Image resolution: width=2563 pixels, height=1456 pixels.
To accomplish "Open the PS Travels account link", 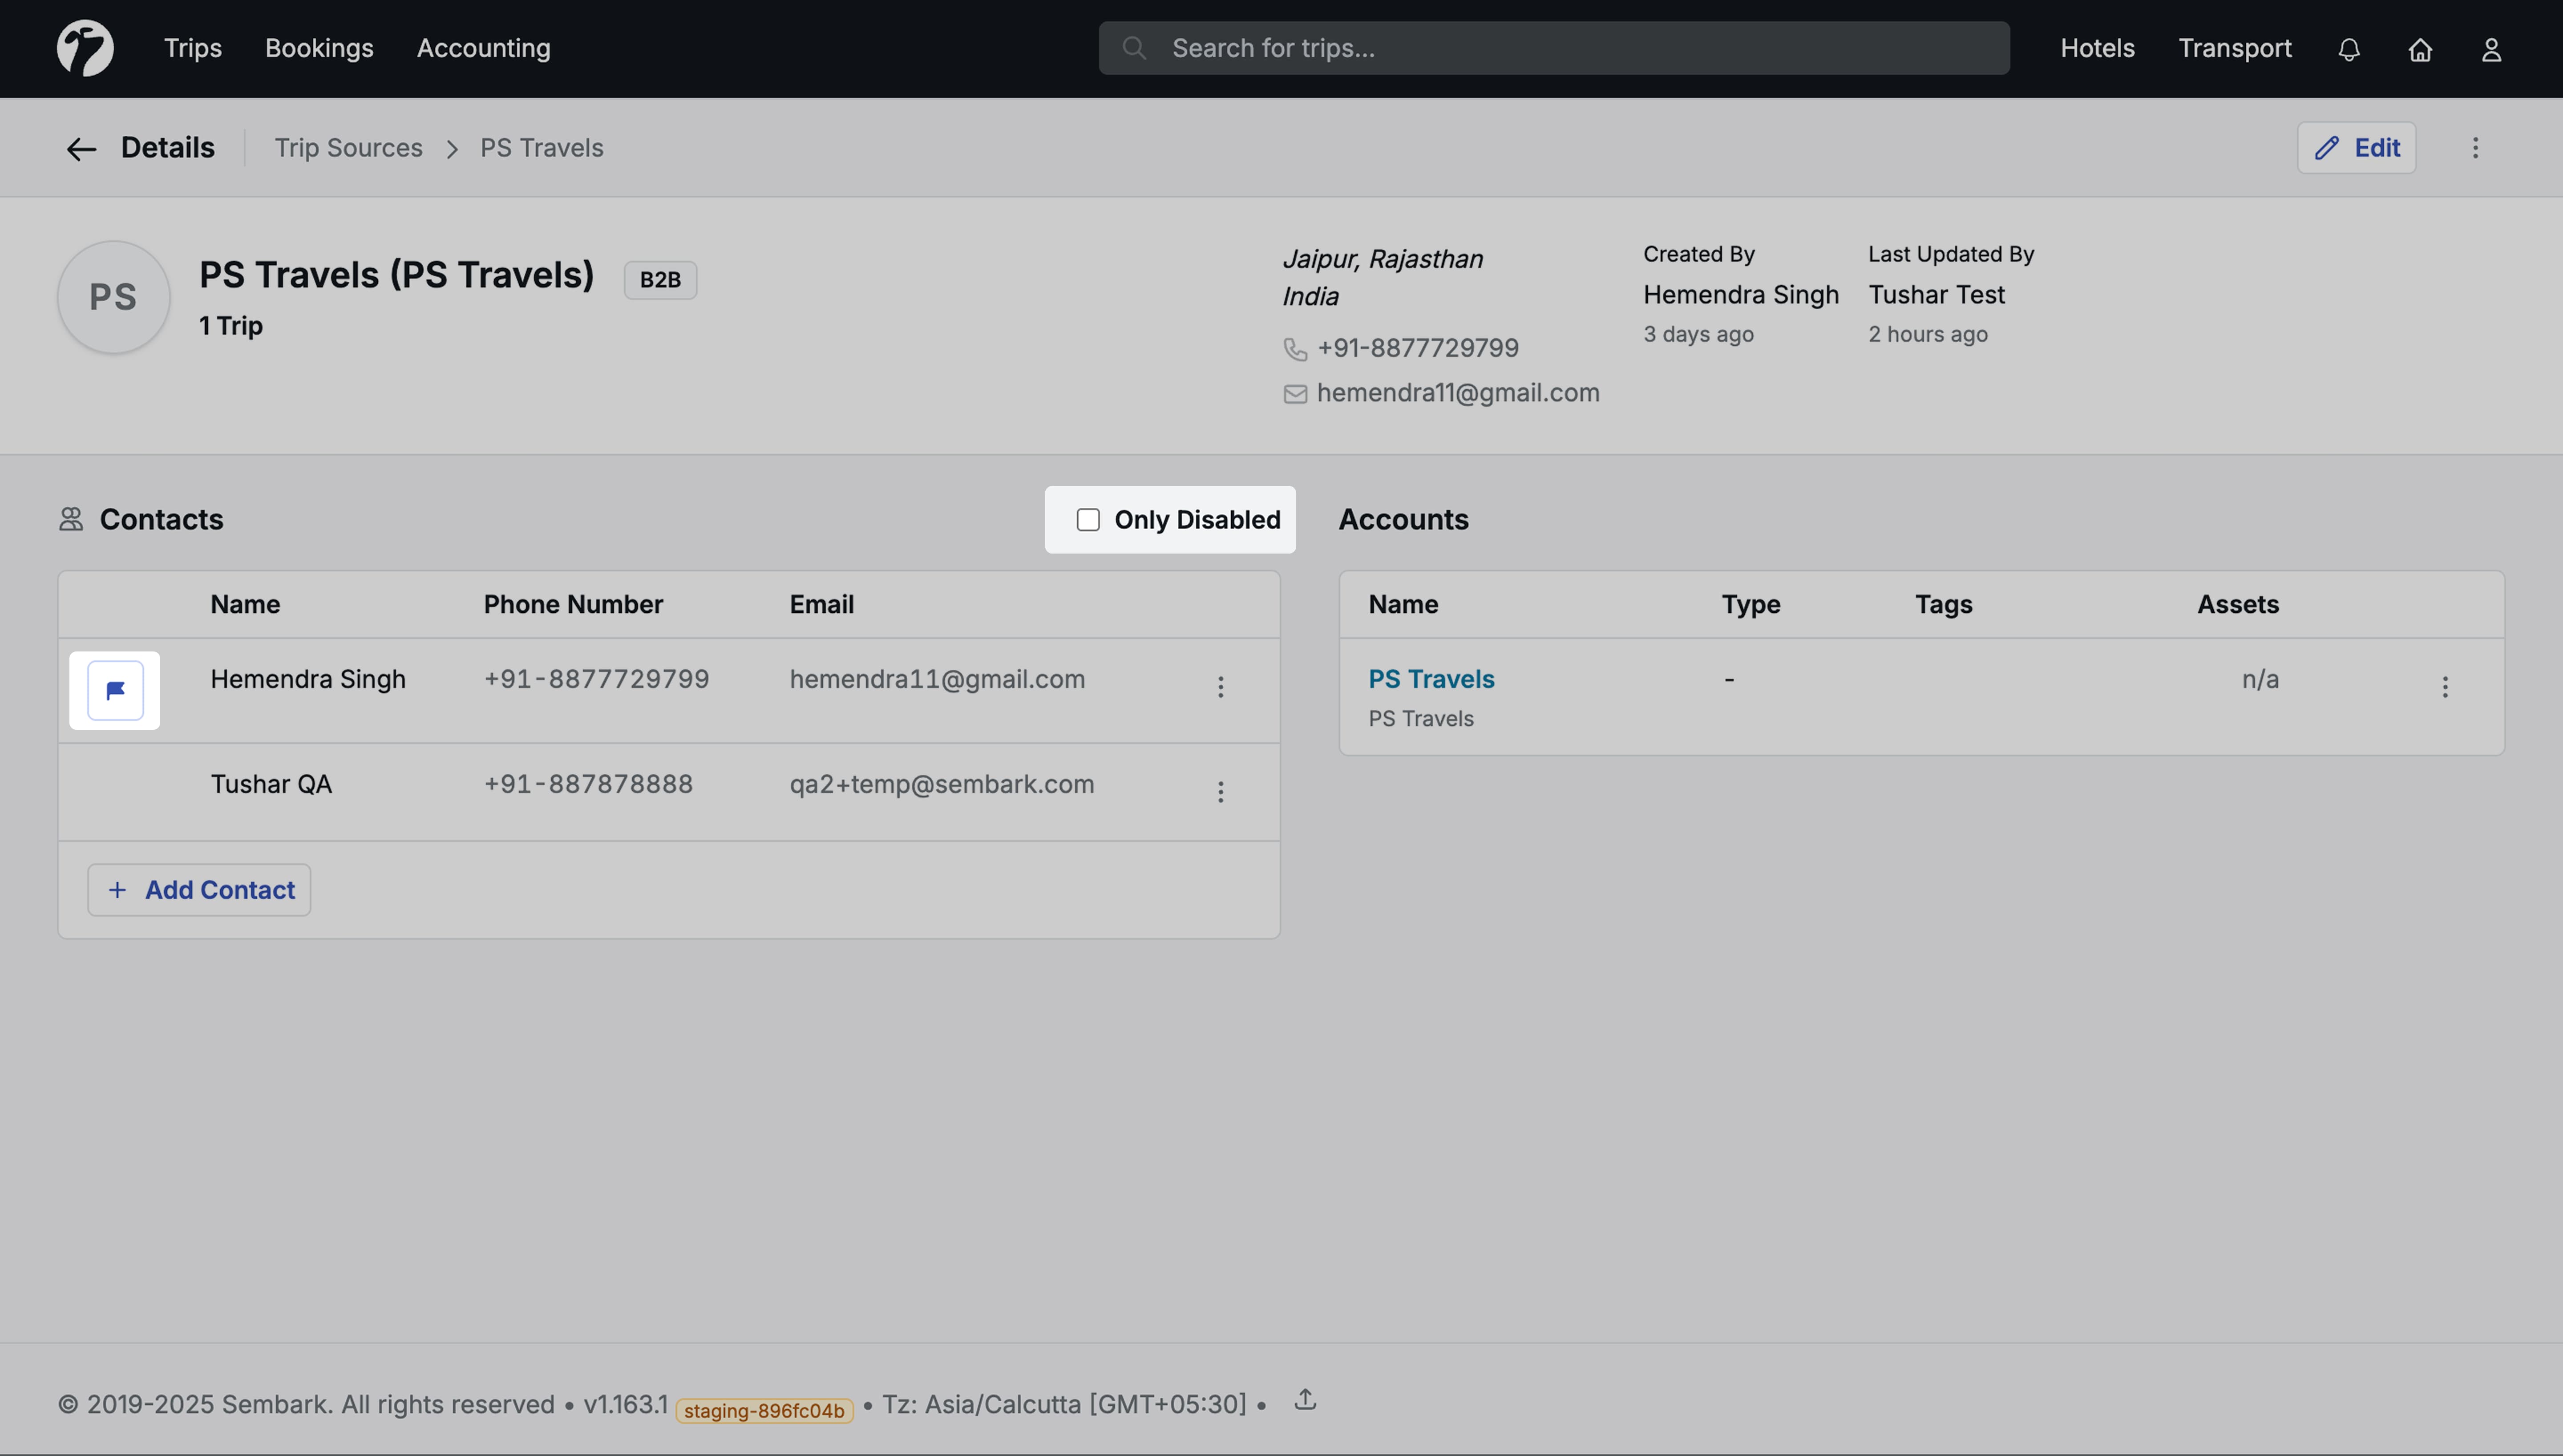I will pos(1431,678).
